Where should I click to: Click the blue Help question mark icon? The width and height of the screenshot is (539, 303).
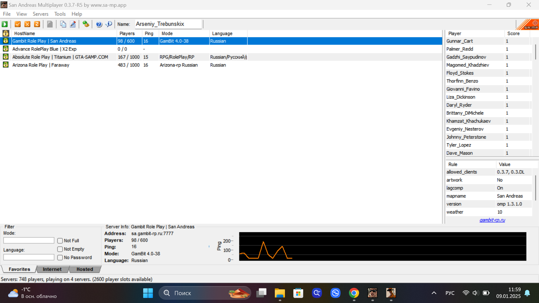99,24
